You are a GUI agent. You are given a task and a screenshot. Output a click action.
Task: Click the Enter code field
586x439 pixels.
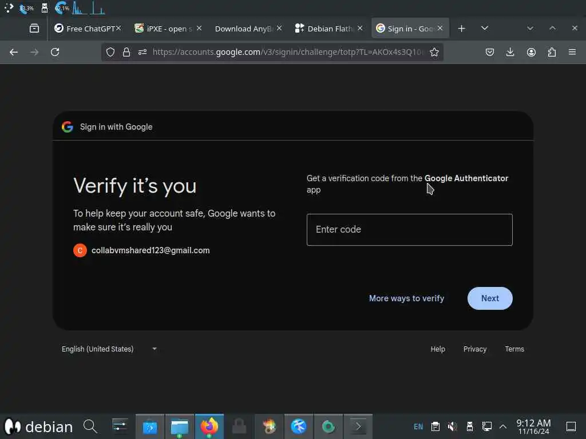[x=409, y=230]
